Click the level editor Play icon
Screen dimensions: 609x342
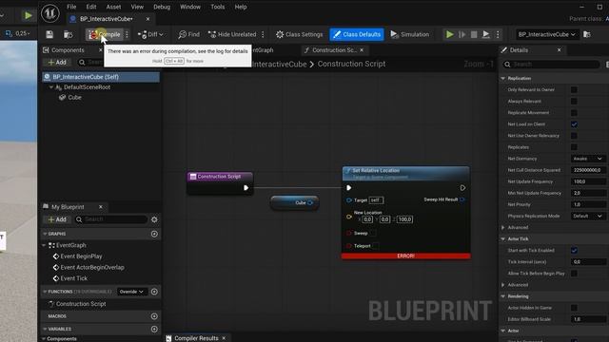click(x=28, y=15)
